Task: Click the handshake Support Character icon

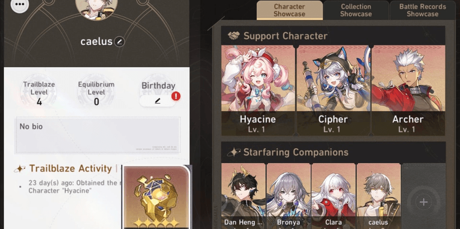Action: tap(234, 36)
